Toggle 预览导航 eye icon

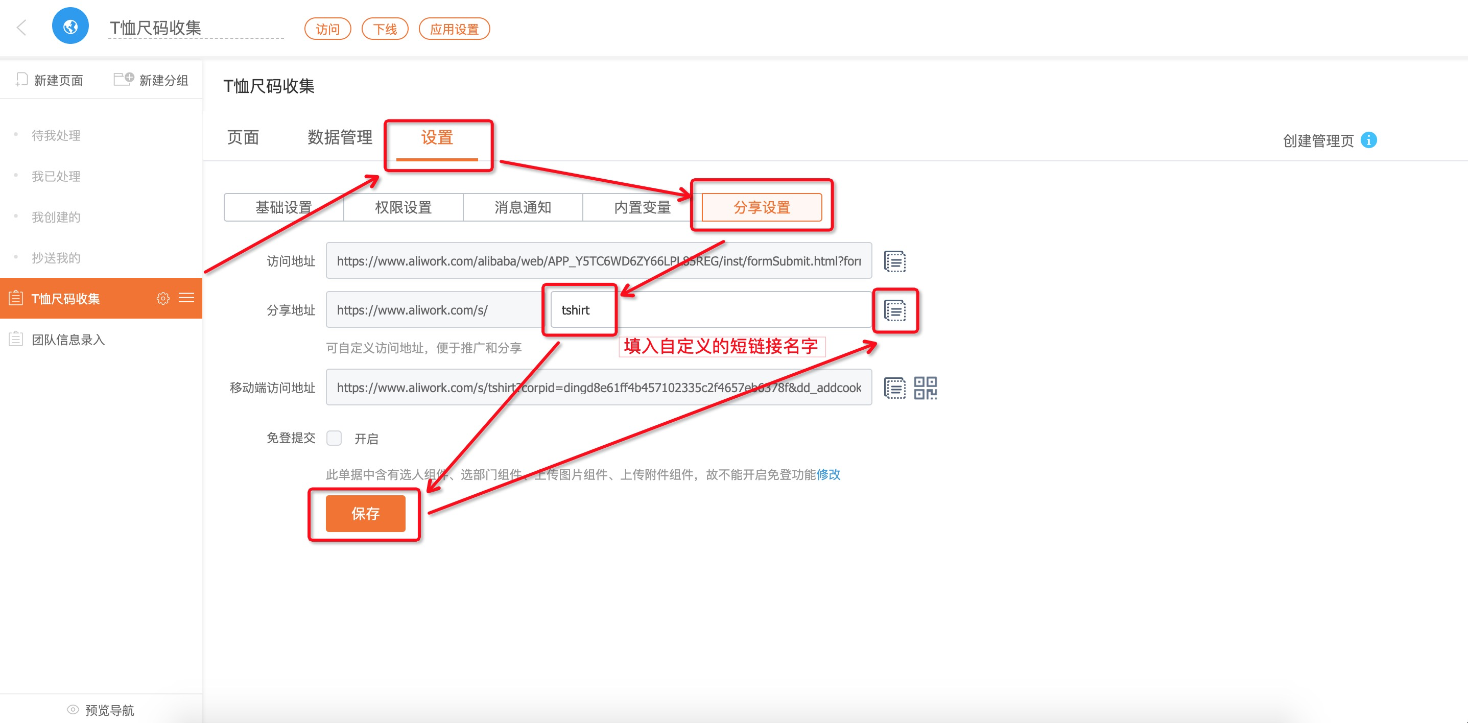click(x=73, y=709)
